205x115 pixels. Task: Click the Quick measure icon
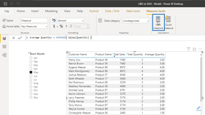tap(168, 19)
